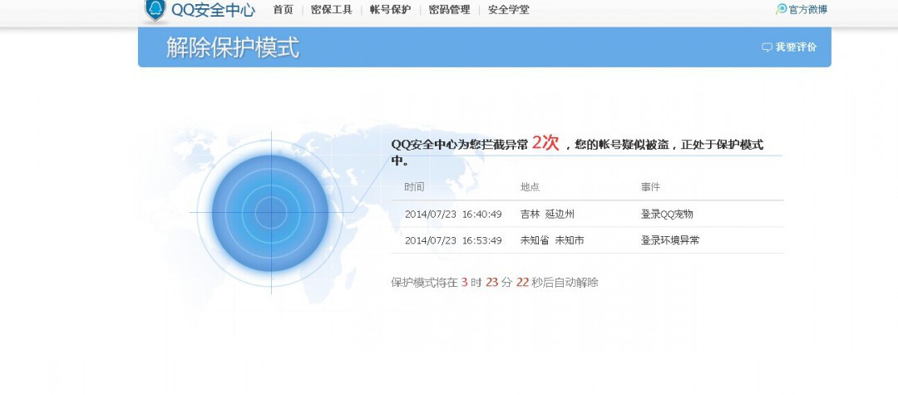Viewport: 898px width, 395px height.
Task: Click the 地点 column header
Action: click(x=530, y=187)
